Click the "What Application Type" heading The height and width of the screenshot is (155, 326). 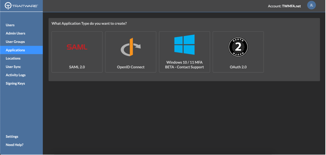click(89, 23)
